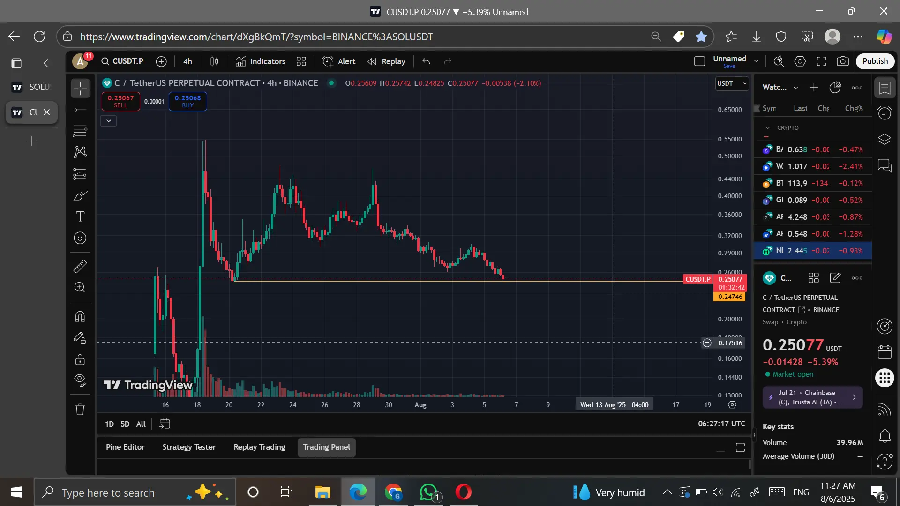Viewport: 900px width, 506px height.
Task: Open watchlist advanced view pie icon
Action: [x=835, y=88]
